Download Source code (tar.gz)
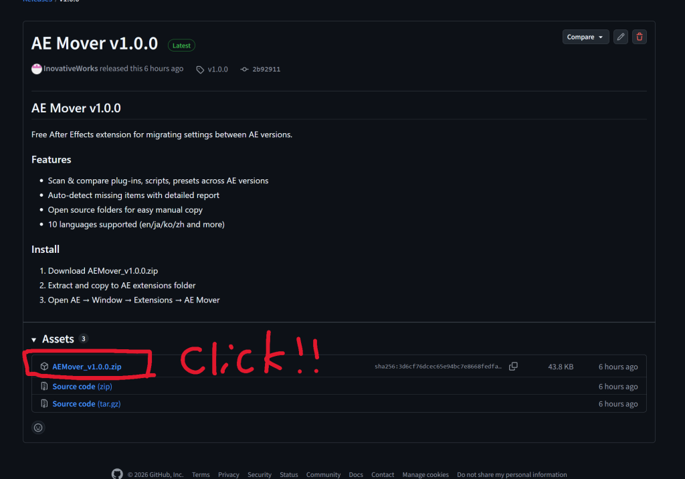The image size is (685, 479). pos(86,404)
